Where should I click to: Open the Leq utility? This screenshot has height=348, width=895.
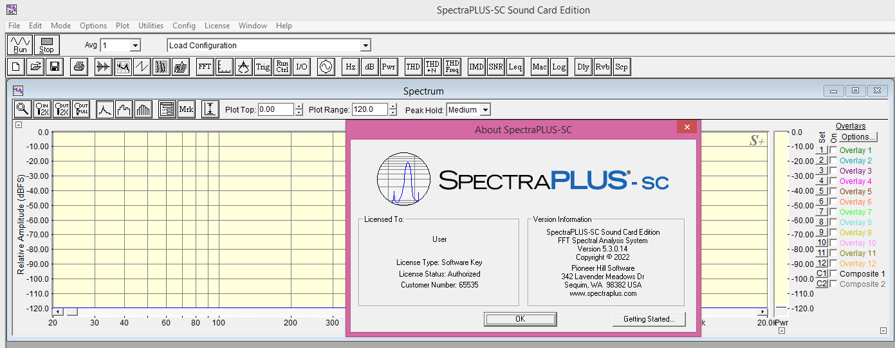515,66
